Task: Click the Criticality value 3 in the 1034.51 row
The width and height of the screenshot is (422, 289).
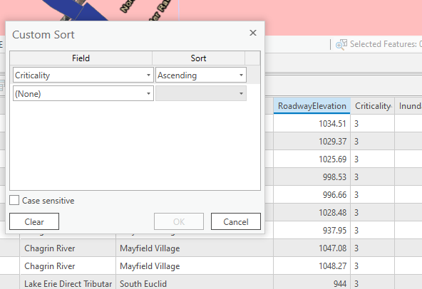Action: pos(373,124)
